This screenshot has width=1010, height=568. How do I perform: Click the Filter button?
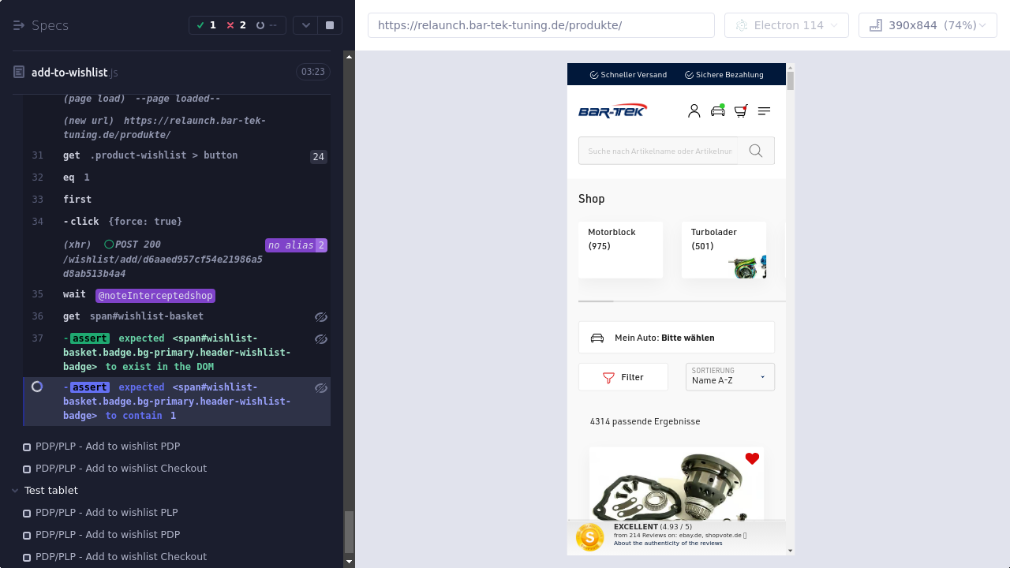pos(623,377)
